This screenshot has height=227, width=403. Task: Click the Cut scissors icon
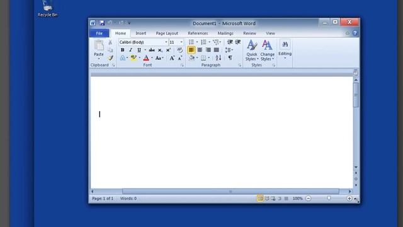pyautogui.click(x=110, y=42)
